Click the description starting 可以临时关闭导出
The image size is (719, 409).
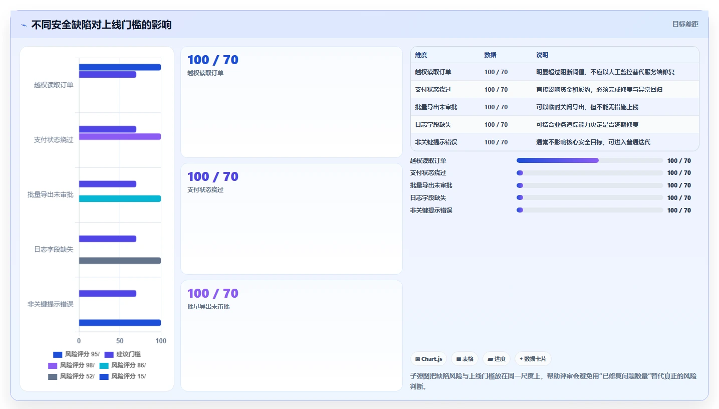point(587,107)
